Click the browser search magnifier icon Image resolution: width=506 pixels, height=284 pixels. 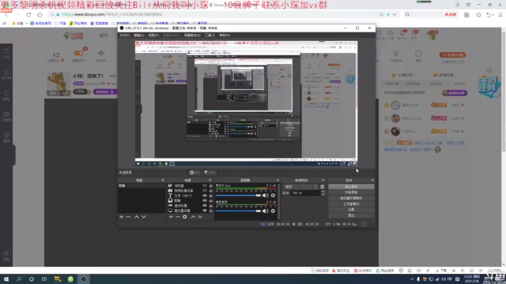(407, 14)
